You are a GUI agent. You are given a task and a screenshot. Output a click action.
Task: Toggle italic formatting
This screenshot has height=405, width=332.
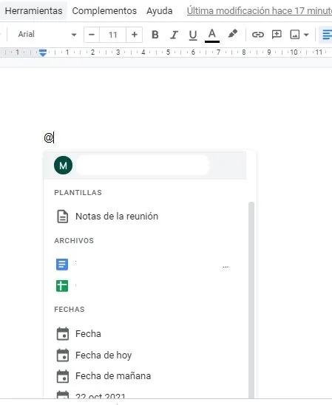pos(174,35)
